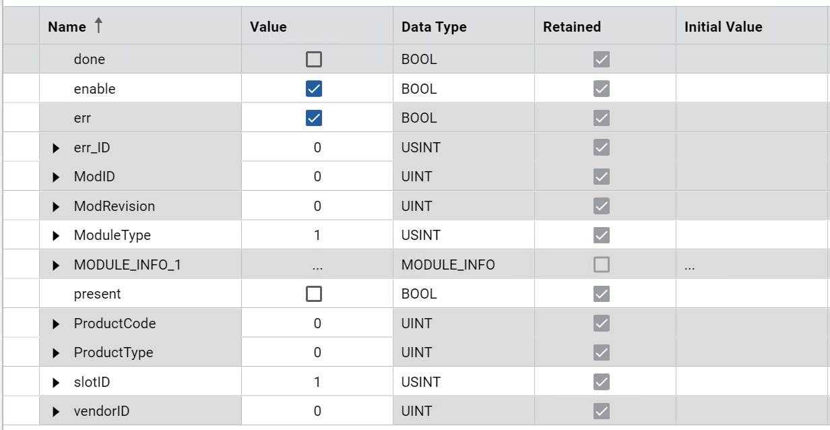Uncheck the err Value checkbox

tap(314, 118)
